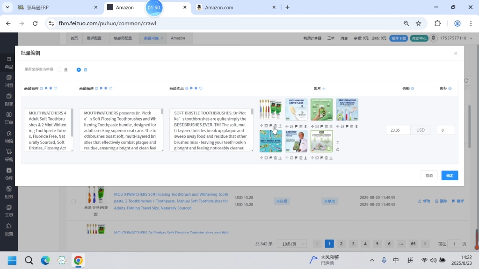The image size is (479, 269).
Task: Click the 利润计算器 link in header
Action: [x=312, y=38]
